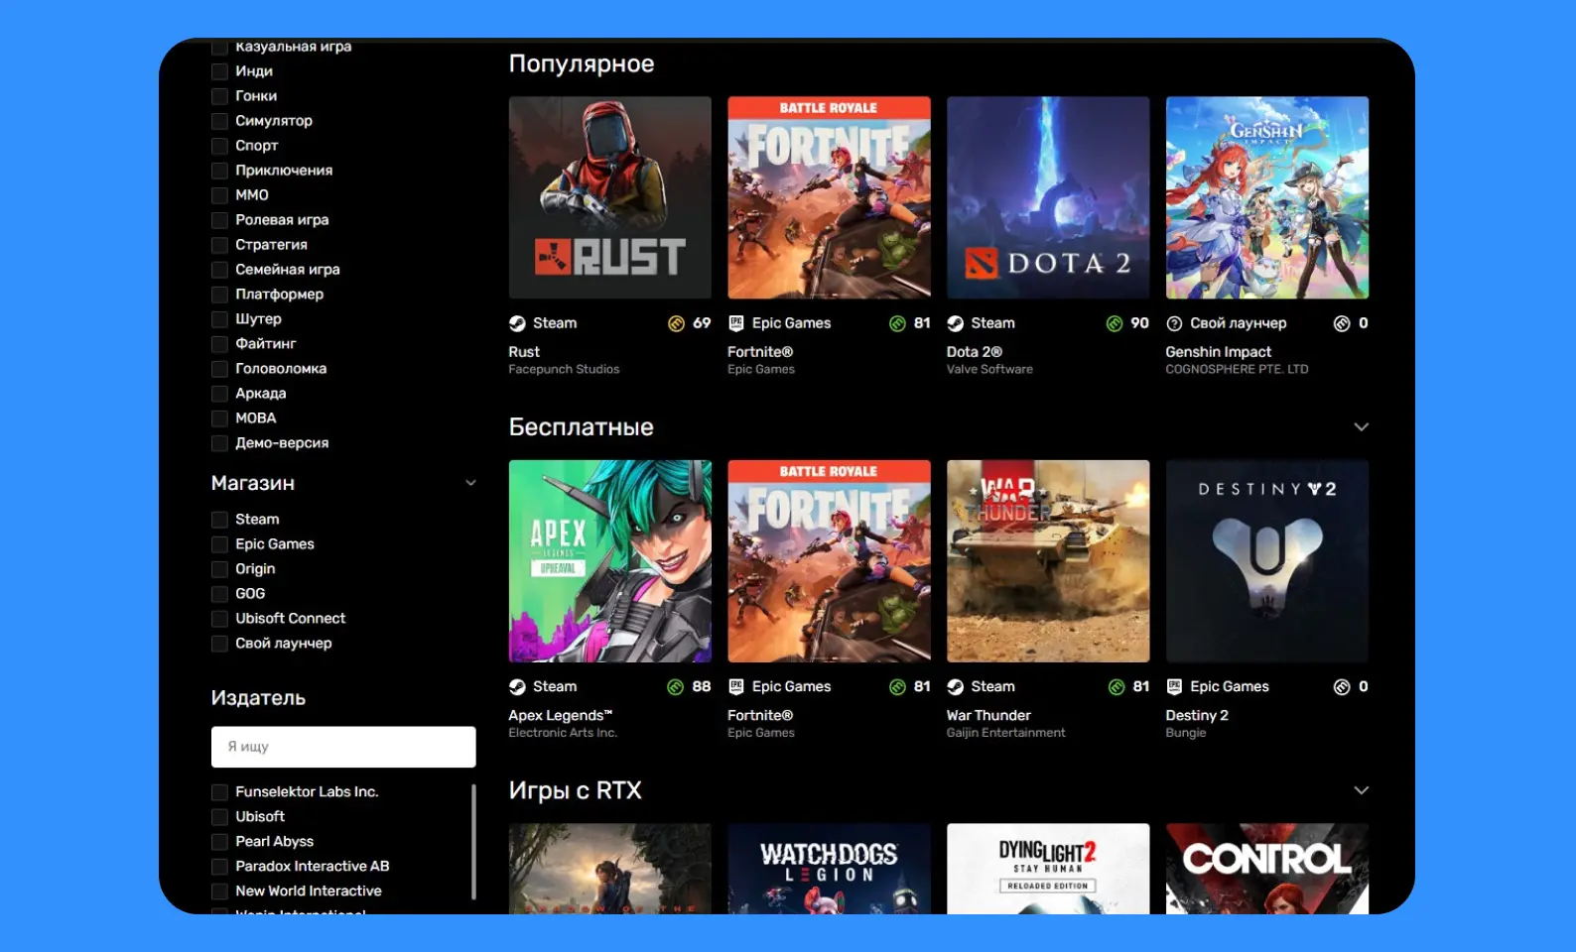The image size is (1576, 952).
Task: Click the Facepunch Studios publisher text
Action: coord(564,369)
